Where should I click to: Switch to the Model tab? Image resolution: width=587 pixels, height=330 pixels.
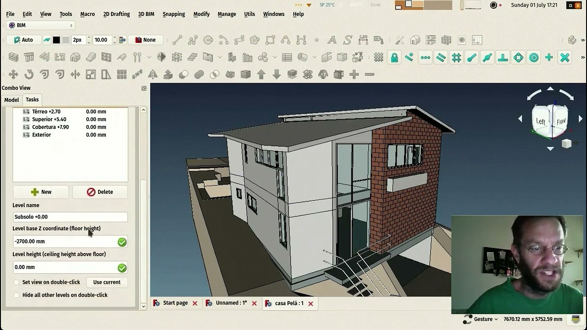11,100
